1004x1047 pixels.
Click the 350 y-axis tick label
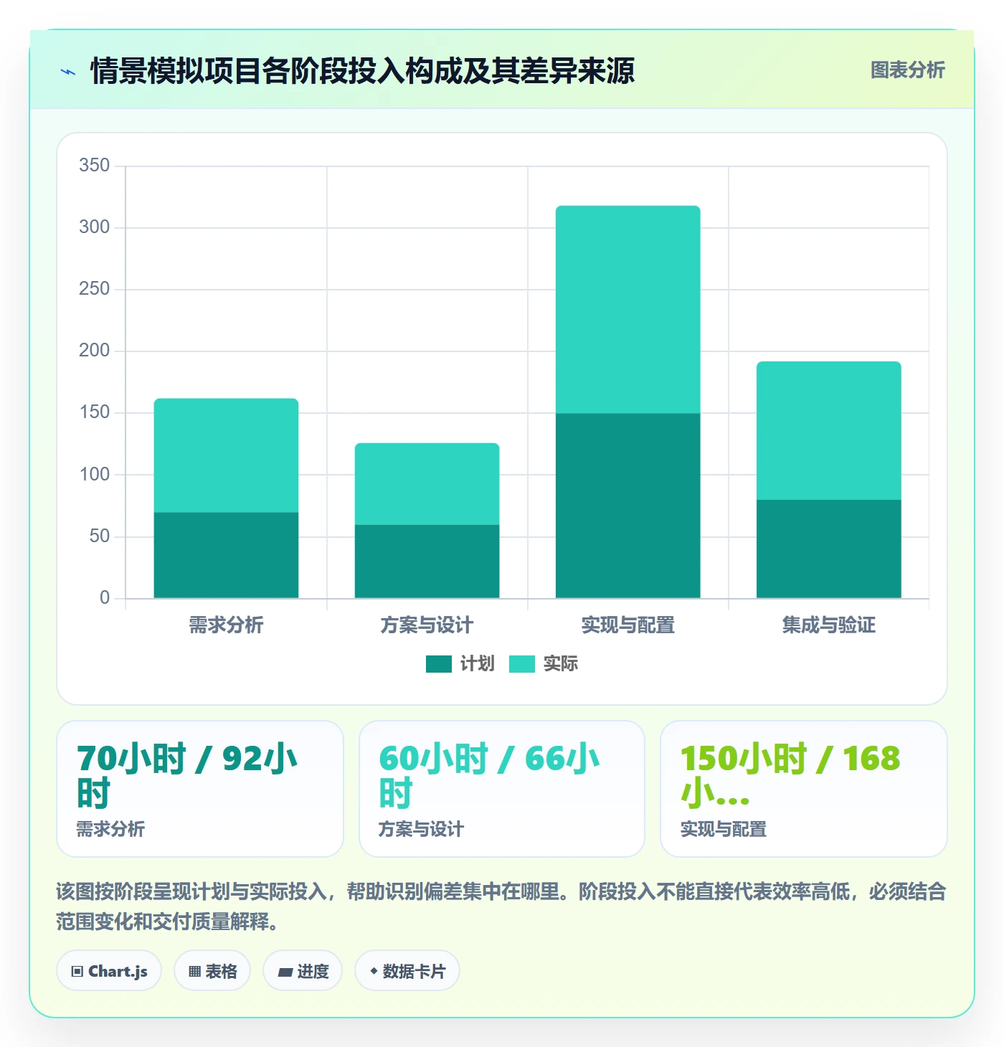tap(94, 166)
